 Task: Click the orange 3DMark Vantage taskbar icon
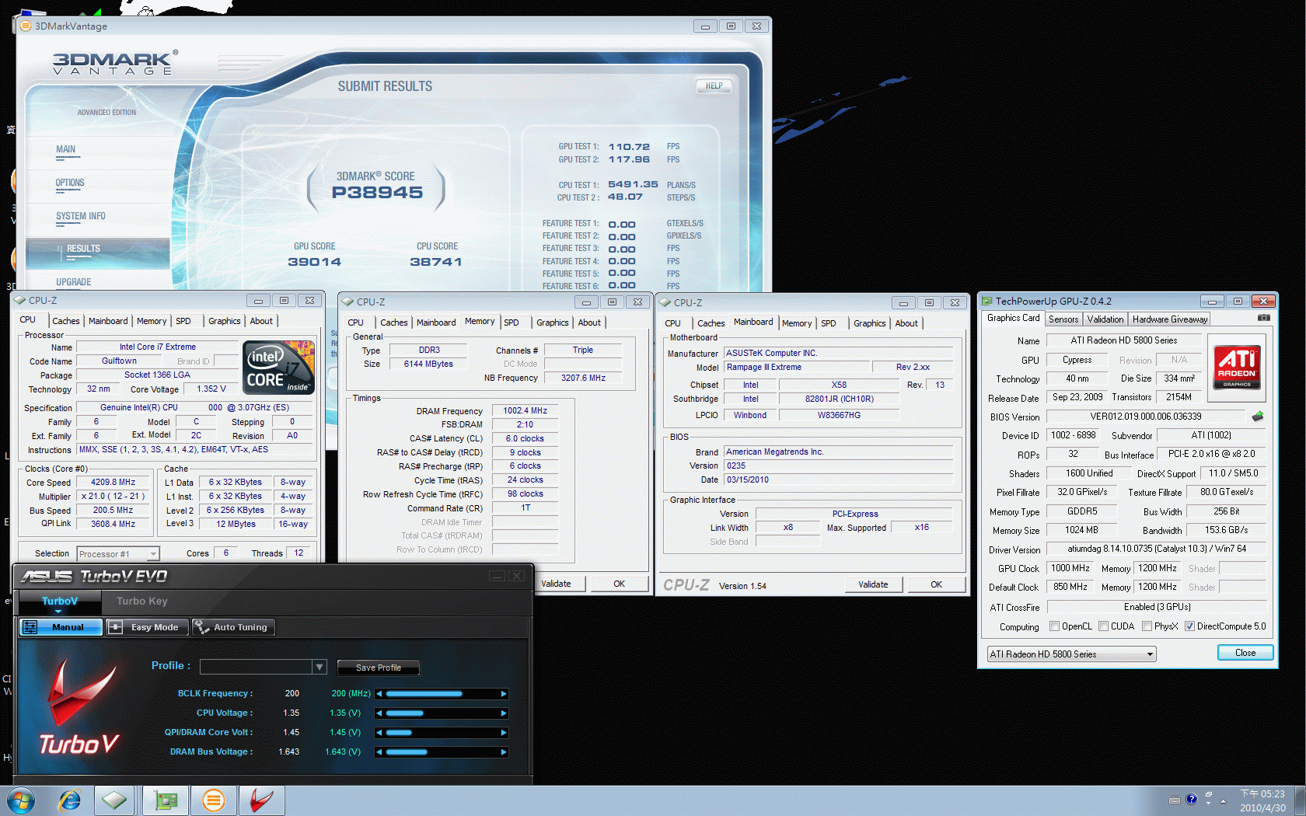click(x=213, y=800)
